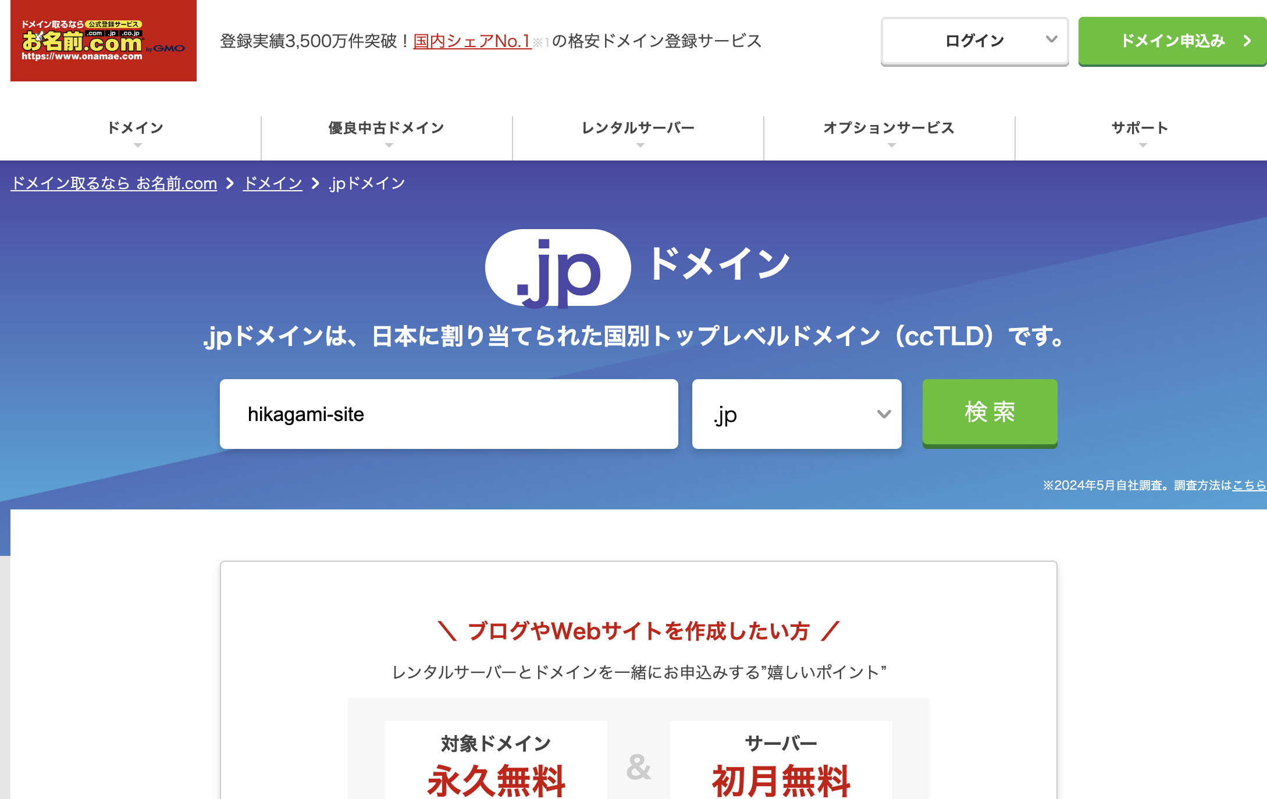
Task: Click the arrow under the ドメイン menu
Action: click(x=137, y=146)
